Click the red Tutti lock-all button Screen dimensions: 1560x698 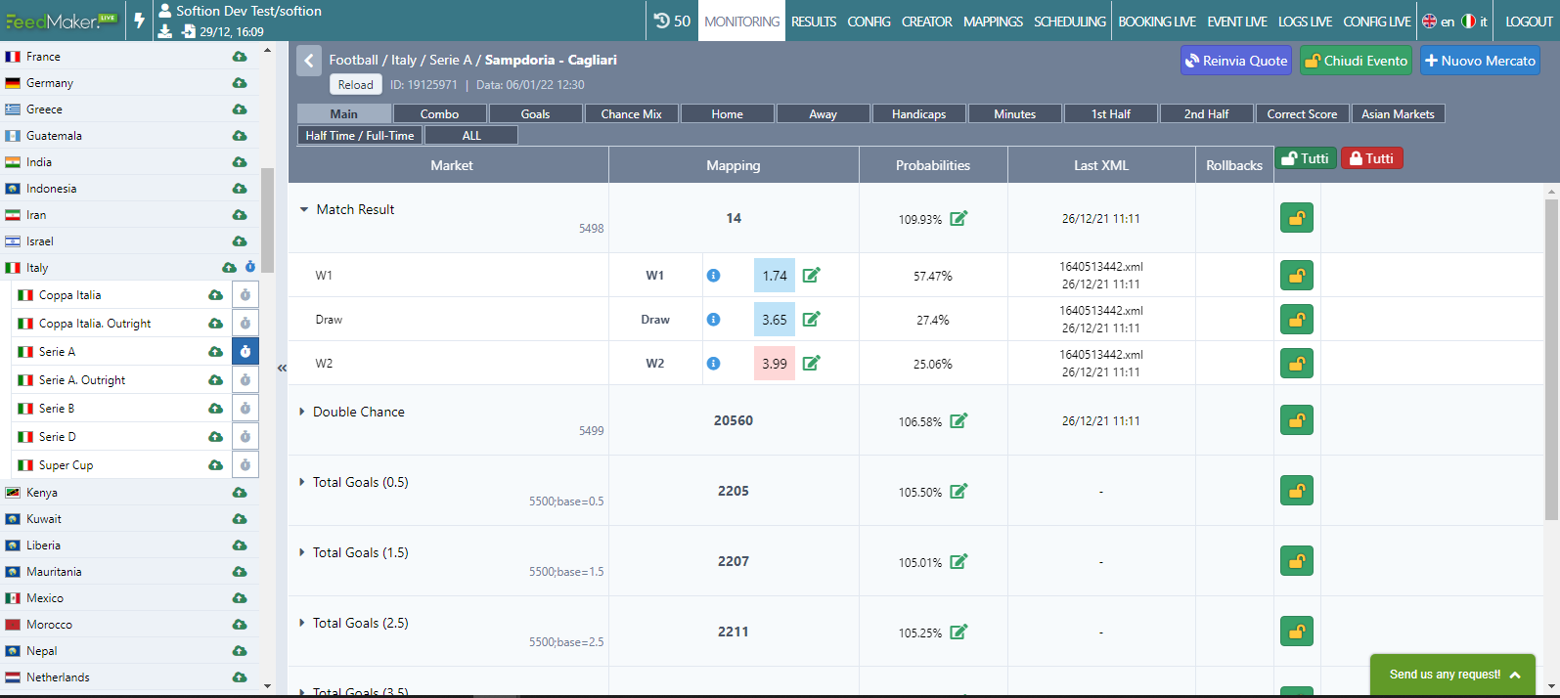[1371, 158]
